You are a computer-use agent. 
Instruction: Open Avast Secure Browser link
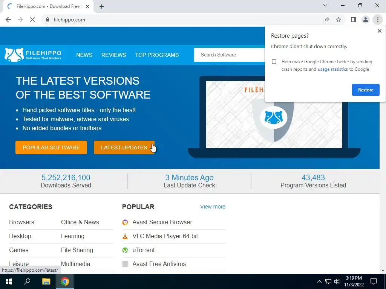pos(162,222)
